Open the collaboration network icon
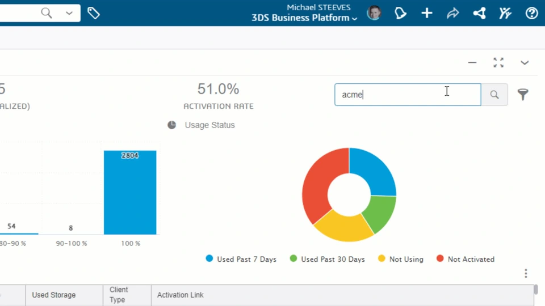 tap(479, 13)
